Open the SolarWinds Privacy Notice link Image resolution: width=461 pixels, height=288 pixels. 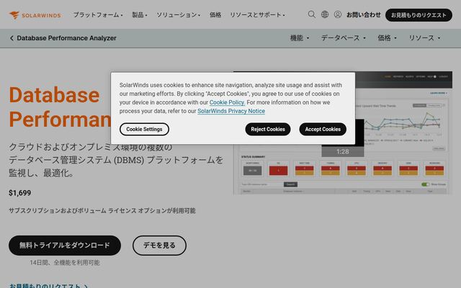(x=231, y=111)
